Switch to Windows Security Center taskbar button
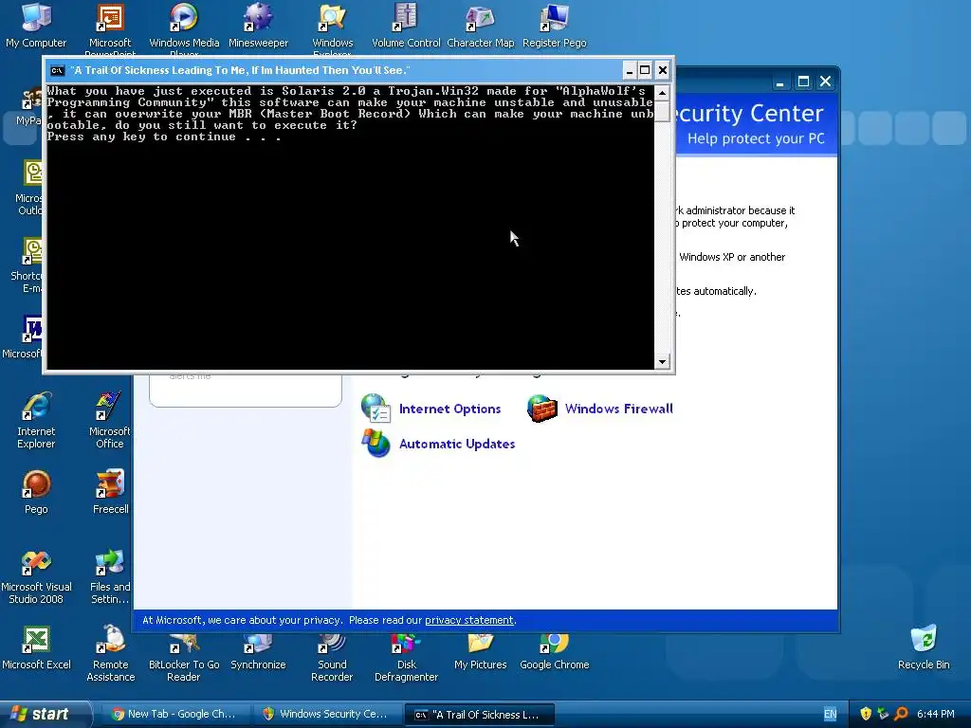971x728 pixels. [x=326, y=714]
